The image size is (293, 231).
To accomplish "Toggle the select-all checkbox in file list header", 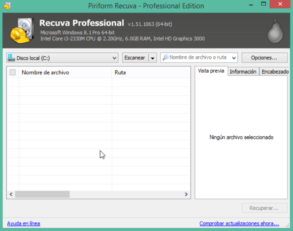I will point(13,72).
